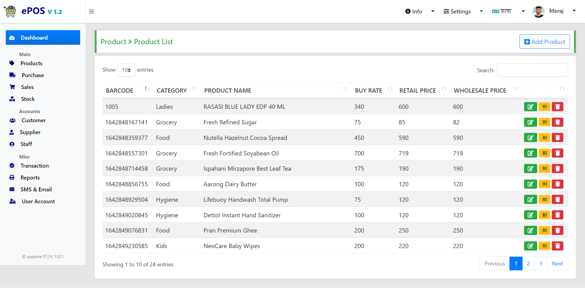Delete the Nutella Hazelnut Cocoa Spread row

[558, 138]
